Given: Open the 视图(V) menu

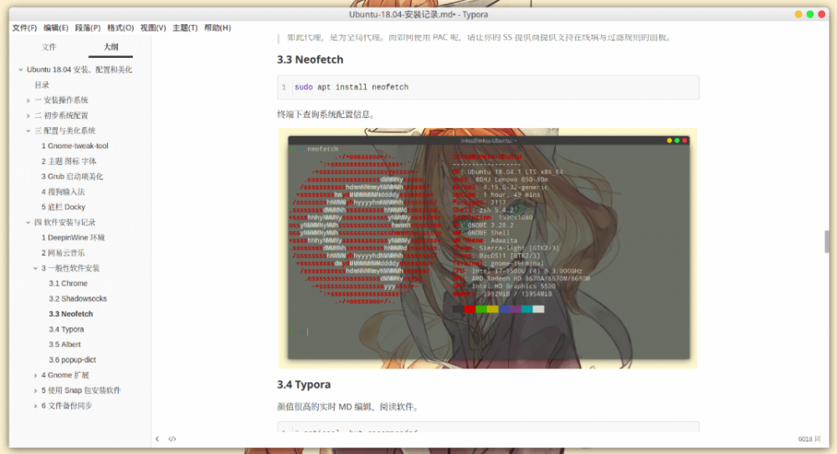Looking at the screenshot, I should [x=153, y=28].
